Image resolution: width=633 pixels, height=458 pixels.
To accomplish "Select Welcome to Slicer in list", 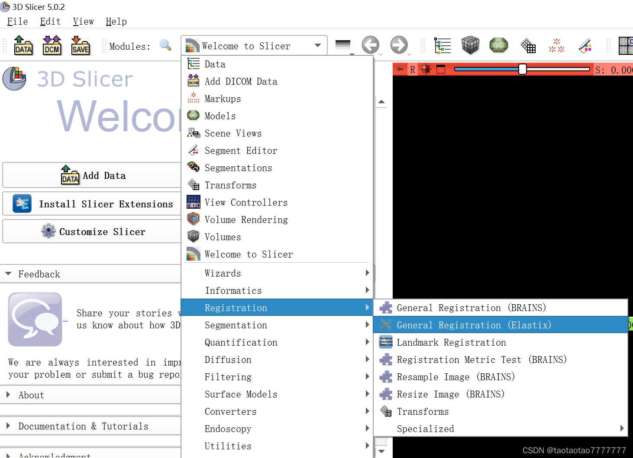I will pyautogui.click(x=277, y=254).
